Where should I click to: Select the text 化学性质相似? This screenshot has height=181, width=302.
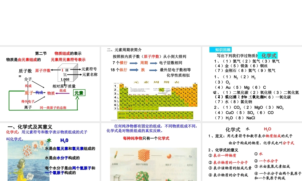pos(178,75)
